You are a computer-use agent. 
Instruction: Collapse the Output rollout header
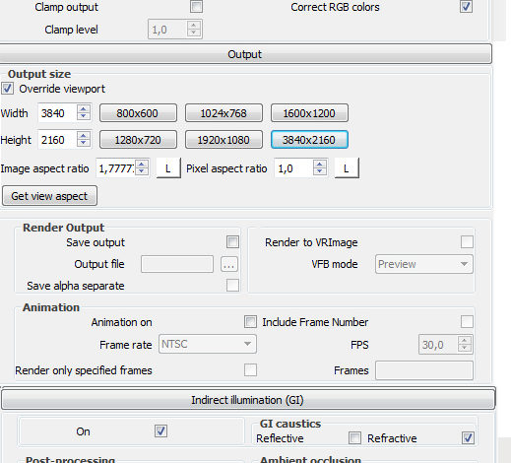tap(245, 54)
